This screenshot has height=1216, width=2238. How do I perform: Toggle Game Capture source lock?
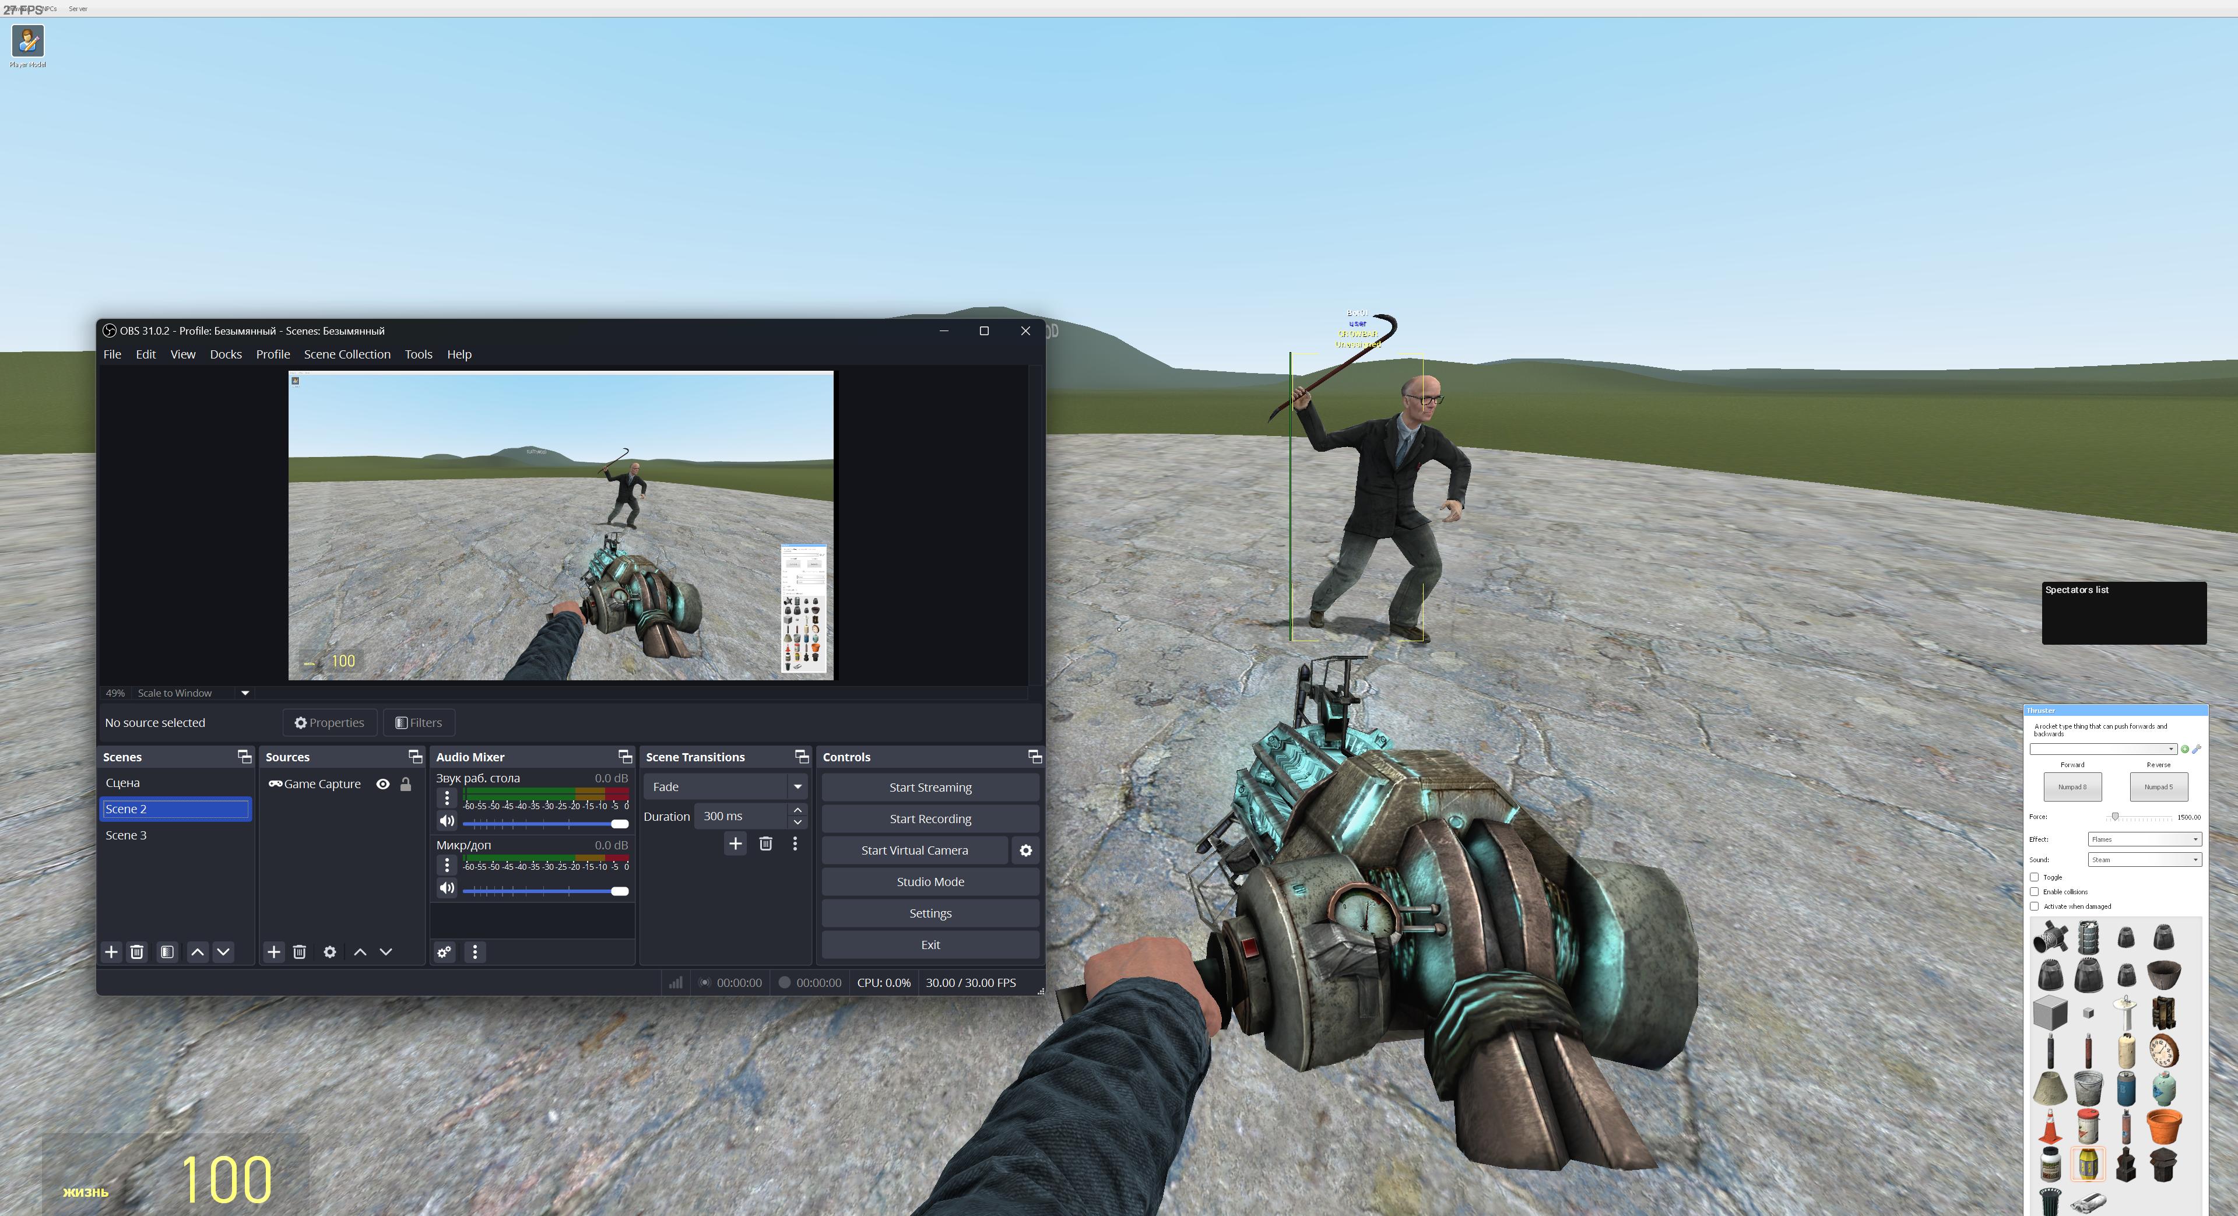406,783
